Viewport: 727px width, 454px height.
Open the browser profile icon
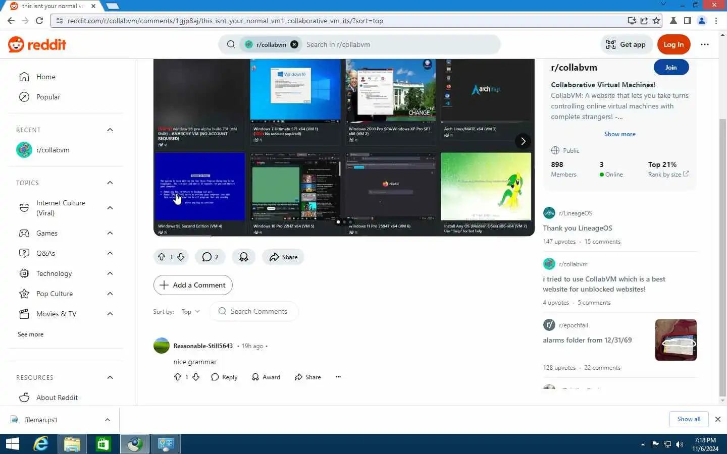(x=702, y=21)
